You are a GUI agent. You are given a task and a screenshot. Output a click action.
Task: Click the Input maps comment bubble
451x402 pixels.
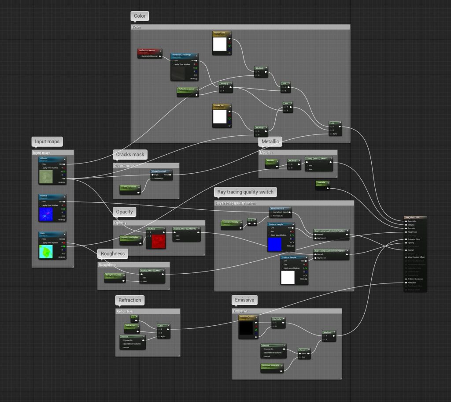(47, 141)
